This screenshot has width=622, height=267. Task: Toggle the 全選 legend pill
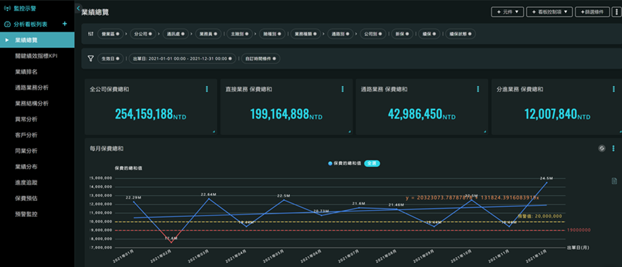click(x=372, y=163)
